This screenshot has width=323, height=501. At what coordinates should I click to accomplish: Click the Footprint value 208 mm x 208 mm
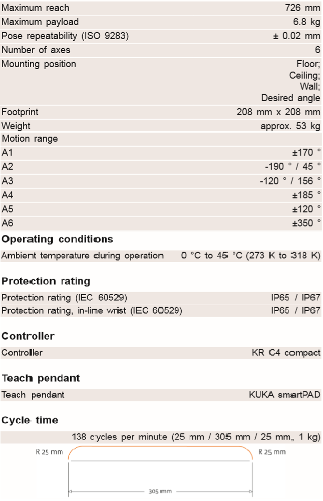[278, 112]
